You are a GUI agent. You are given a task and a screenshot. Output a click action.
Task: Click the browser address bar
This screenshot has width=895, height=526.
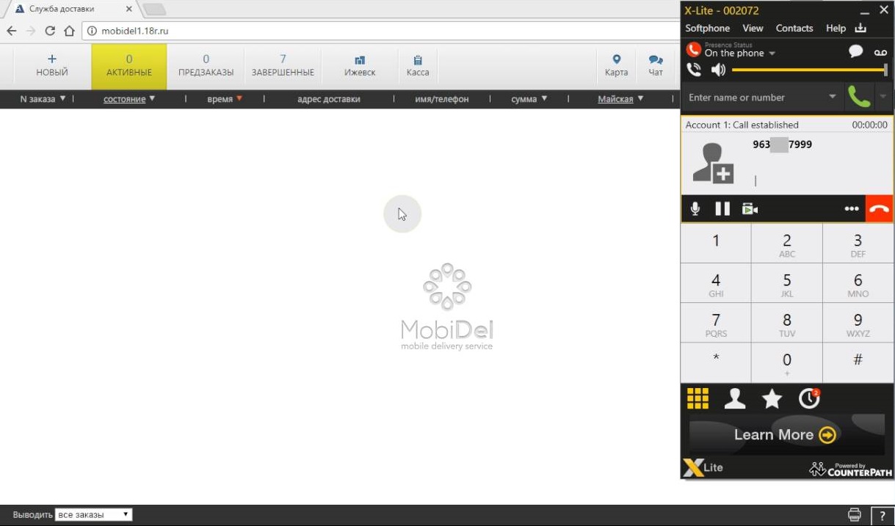(382, 31)
